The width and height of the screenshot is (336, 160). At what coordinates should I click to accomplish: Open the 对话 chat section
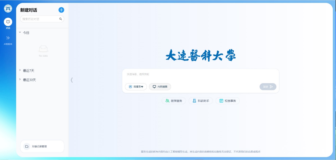click(x=8, y=23)
